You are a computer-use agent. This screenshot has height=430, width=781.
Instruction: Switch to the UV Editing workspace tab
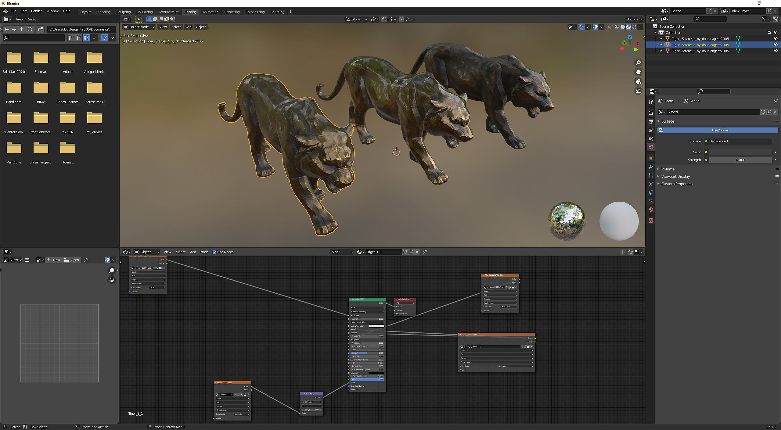[144, 12]
